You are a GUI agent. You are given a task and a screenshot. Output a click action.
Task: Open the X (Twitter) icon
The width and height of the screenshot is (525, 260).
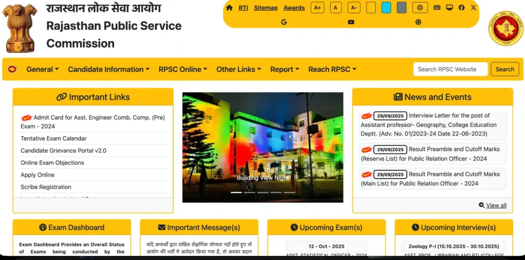pos(473,8)
